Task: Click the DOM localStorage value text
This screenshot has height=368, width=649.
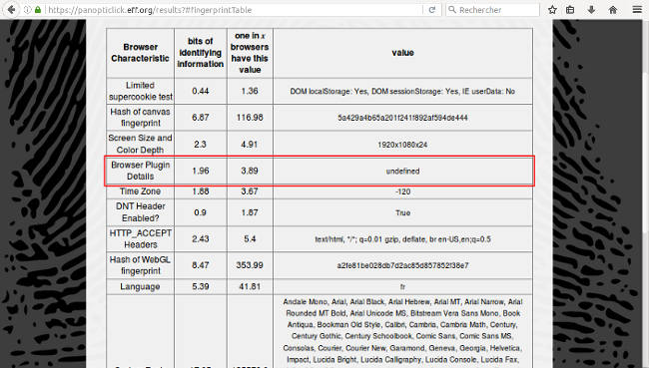Action: pyautogui.click(x=402, y=92)
